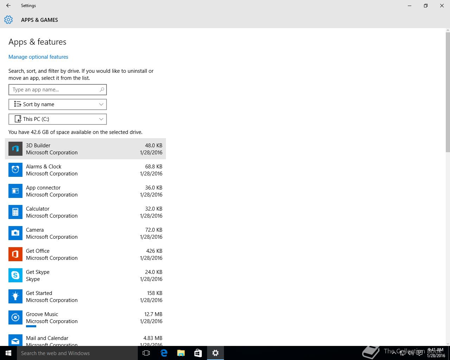Select the Alarms & Clock app icon
This screenshot has width=450, height=360.
point(15,170)
